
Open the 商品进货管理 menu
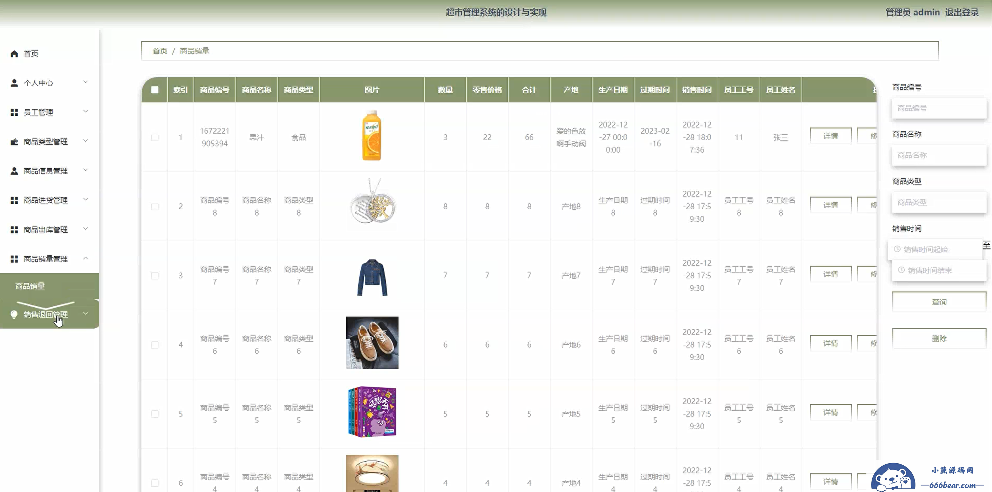point(49,200)
